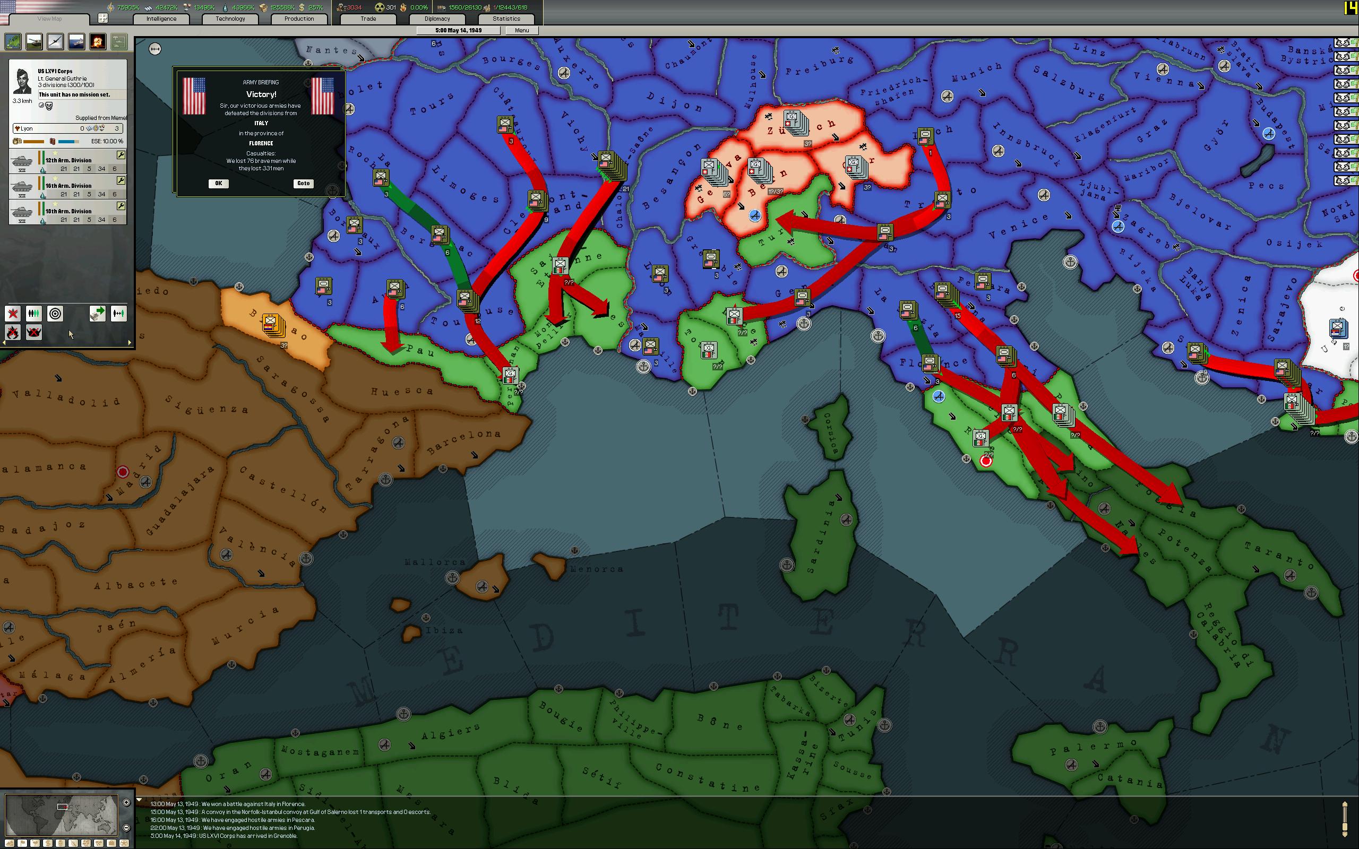Switch to the diagonal line map mode button

point(74,843)
